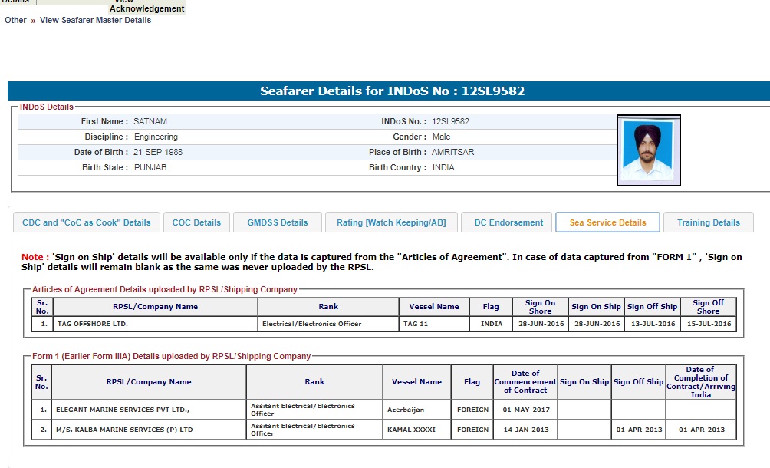
Task: Select the ELEGANT MARINE SERVICES PVT LTD row
Action: 122,410
